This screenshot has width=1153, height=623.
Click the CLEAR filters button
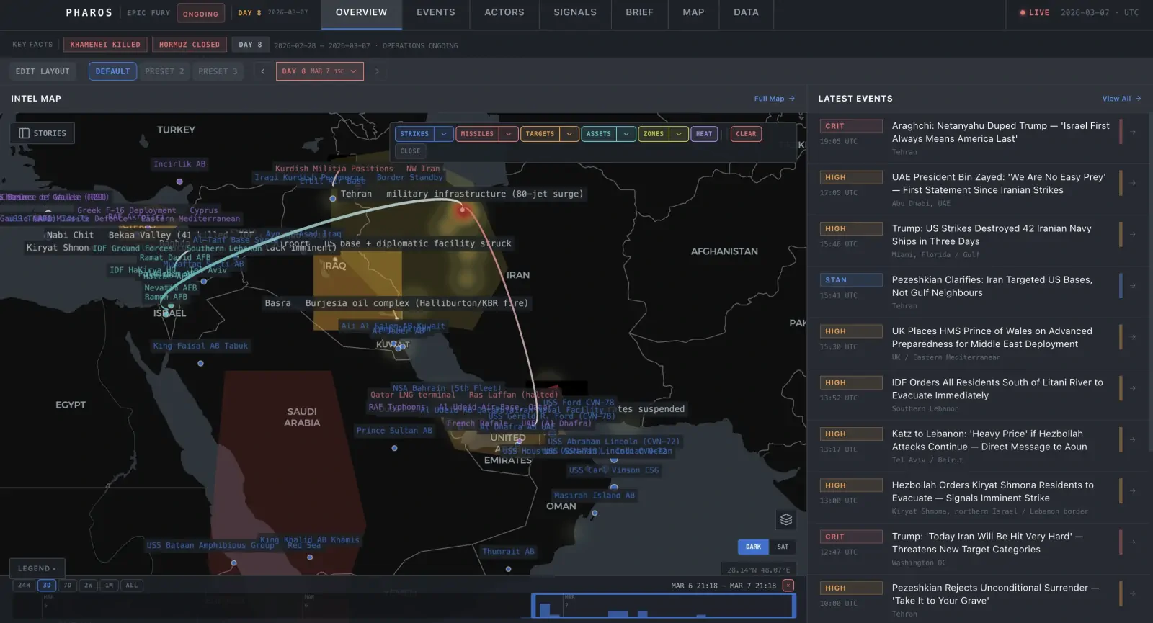[x=746, y=134]
